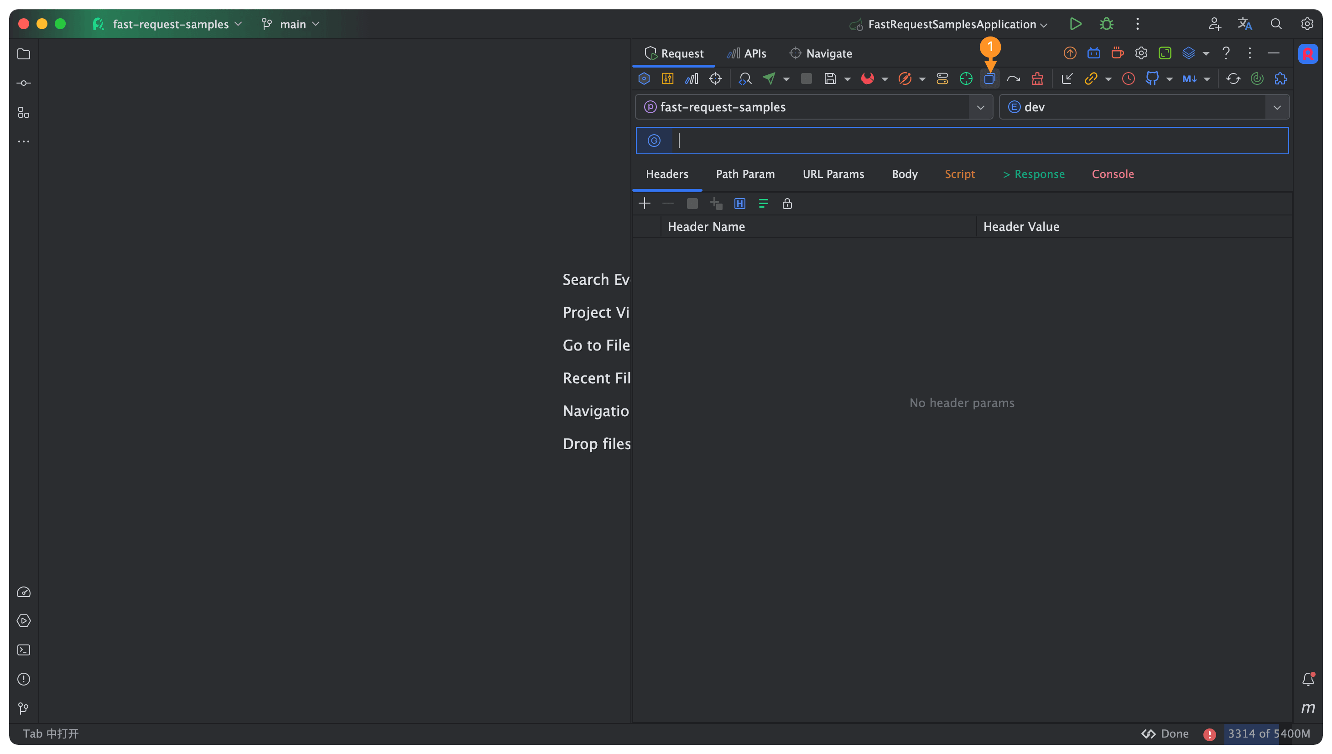Viewport: 1332px width, 754px height.
Task: Open the dev environment dropdown
Action: click(x=1277, y=107)
